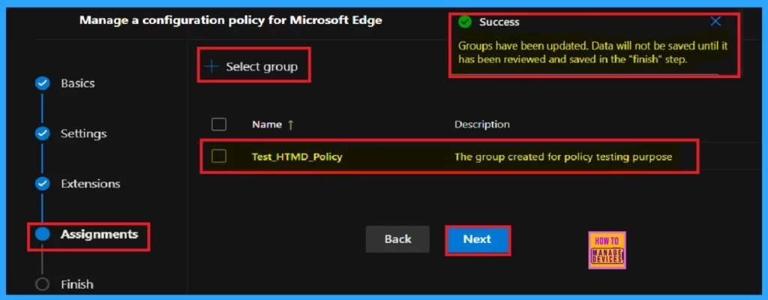Dismiss the Success notification with the X

point(715,21)
